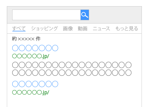Click the 約××××× 件 result count text
This screenshot has width=149, height=107.
[26, 39]
